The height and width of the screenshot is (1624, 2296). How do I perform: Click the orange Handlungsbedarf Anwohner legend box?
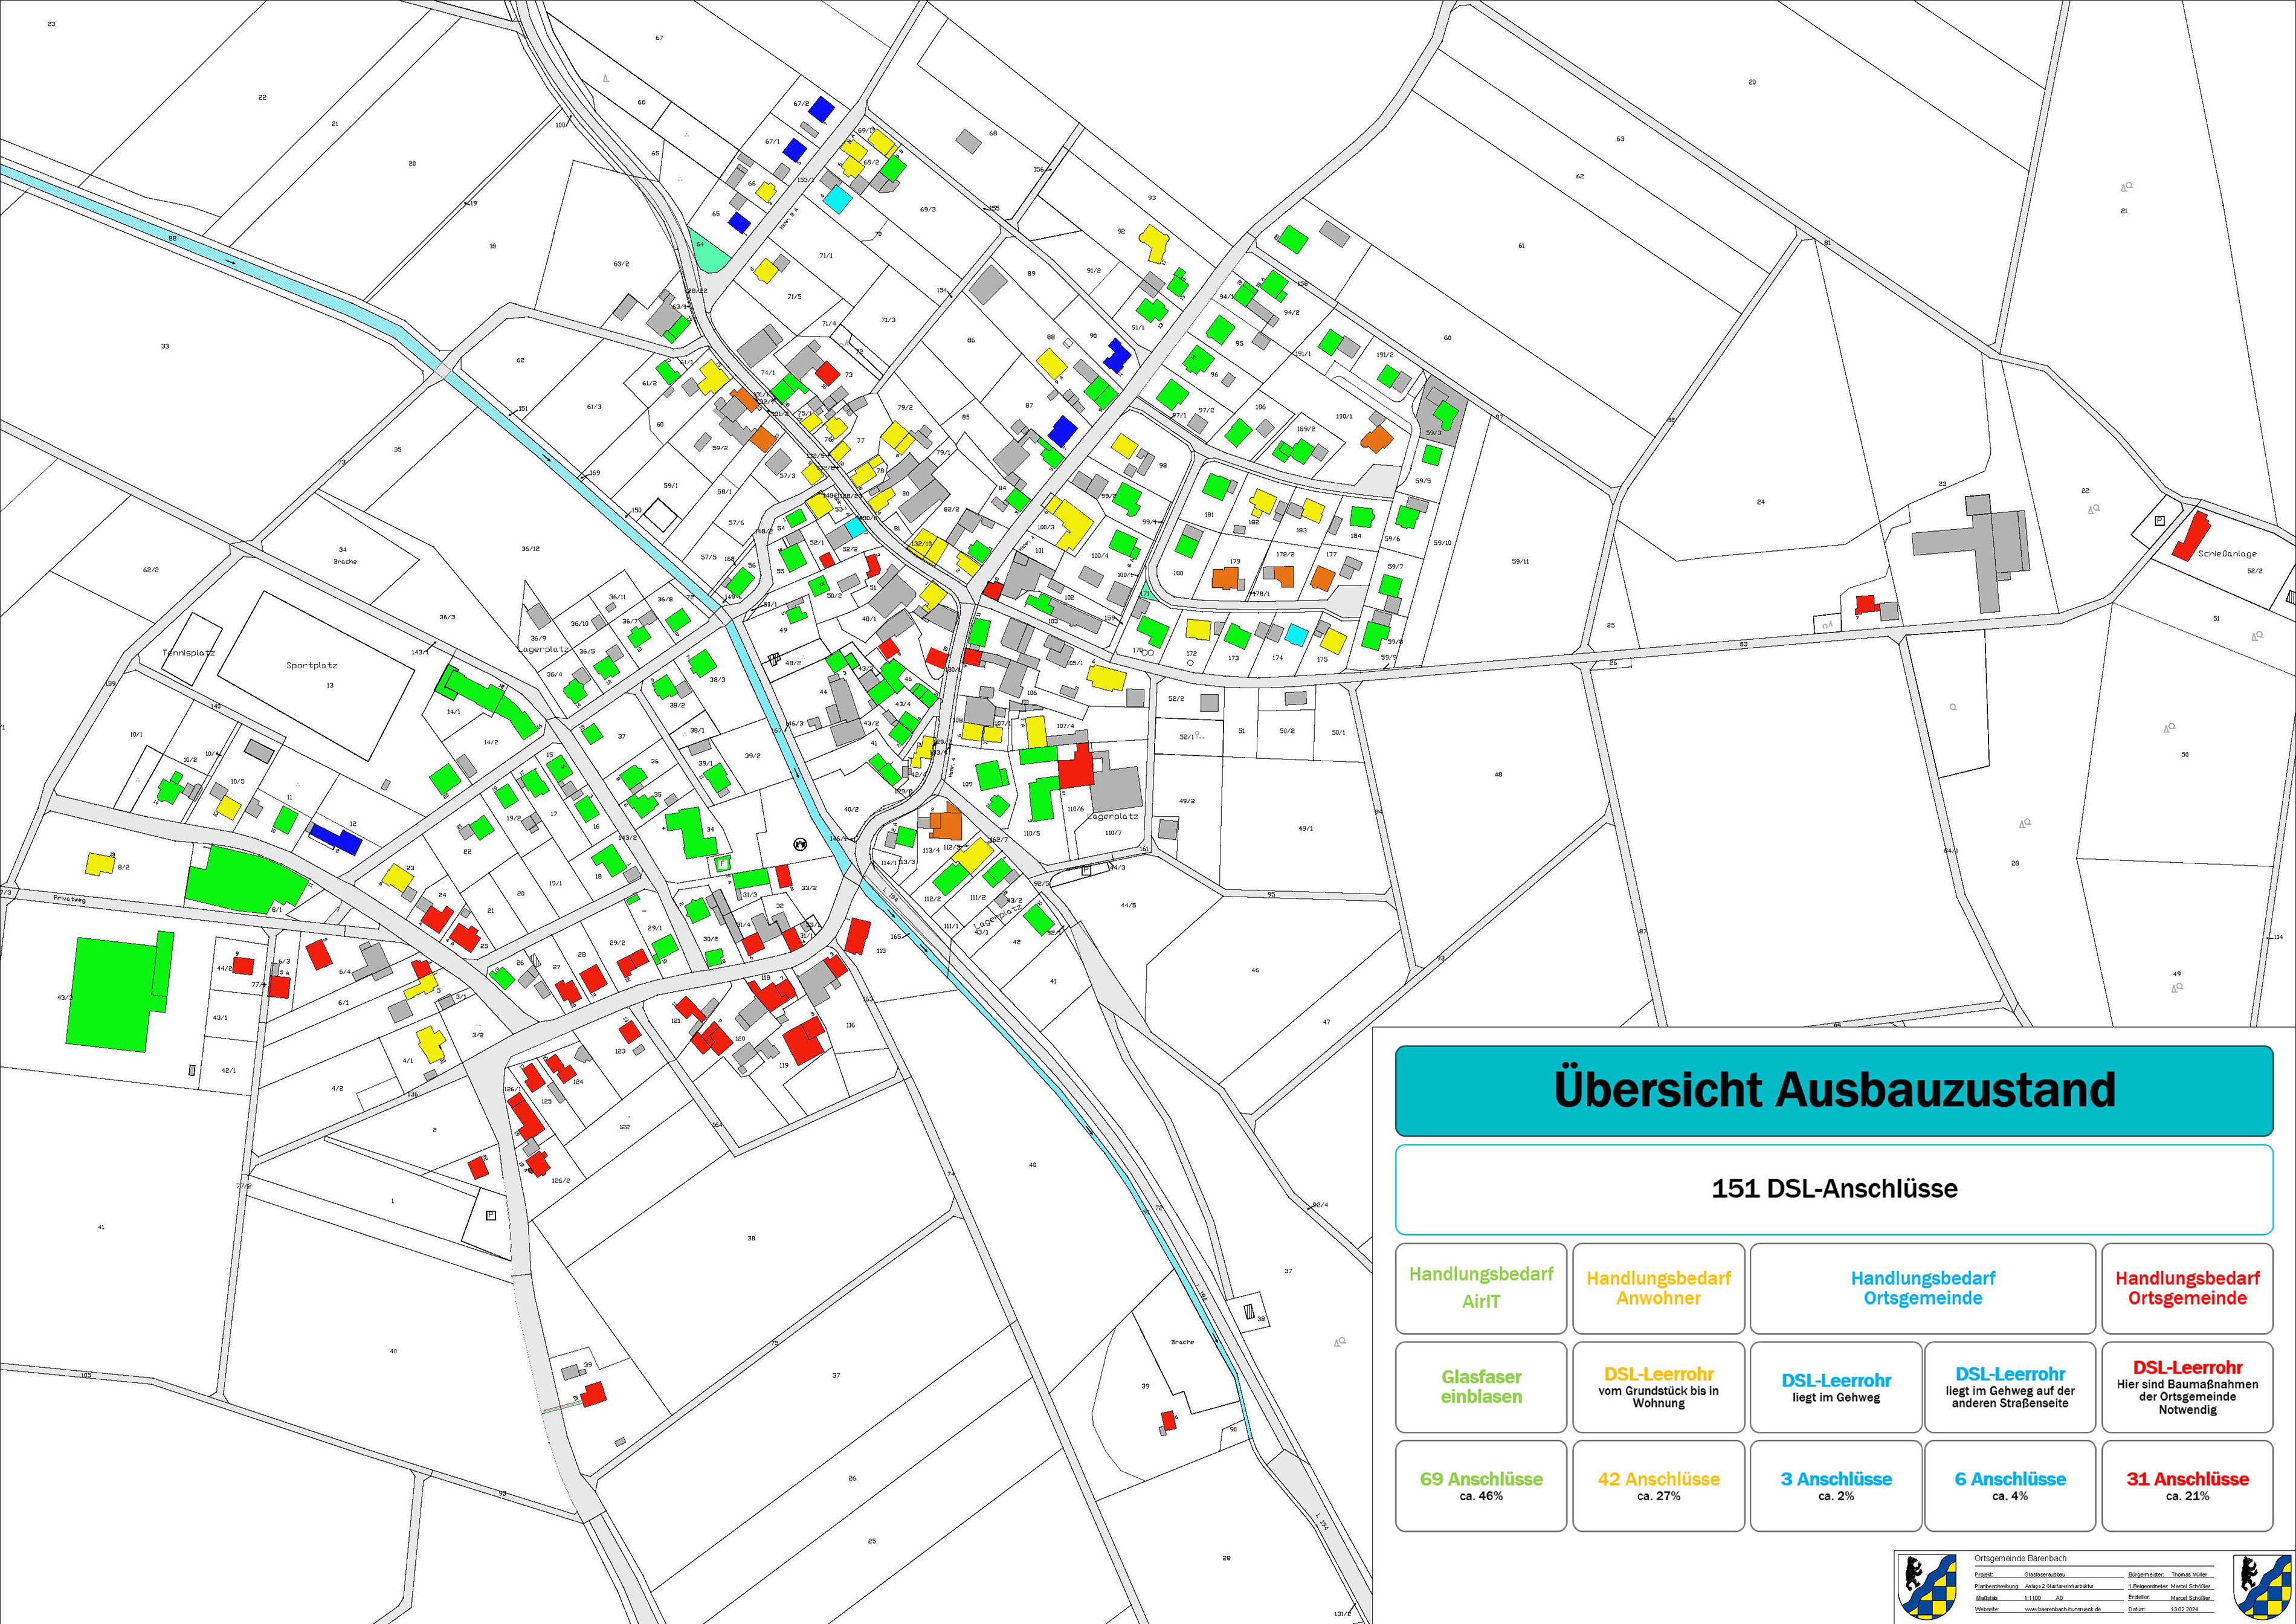(1658, 1288)
